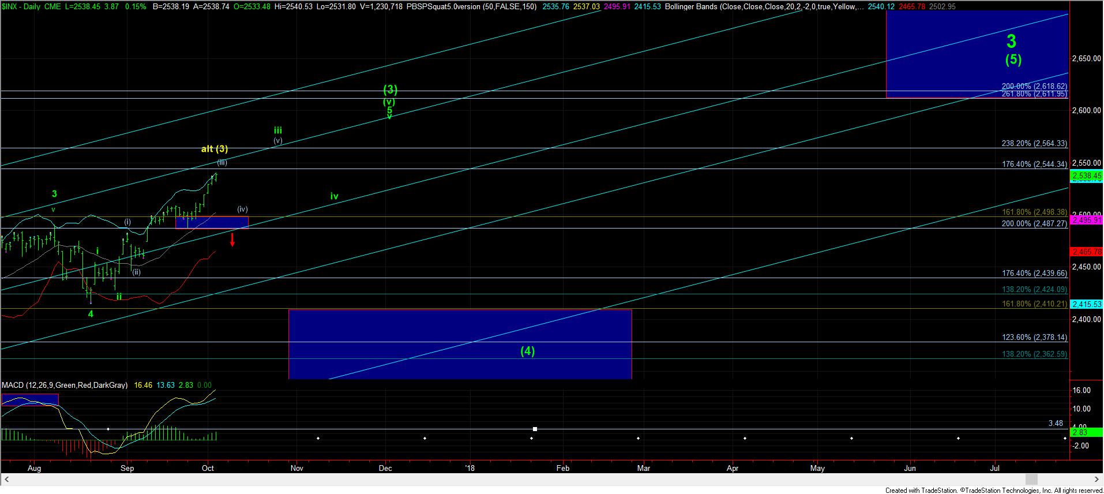Screen dimensions: 1104x494
Task: Click the magenta 2,495.91 price tag
Action: (1086, 220)
